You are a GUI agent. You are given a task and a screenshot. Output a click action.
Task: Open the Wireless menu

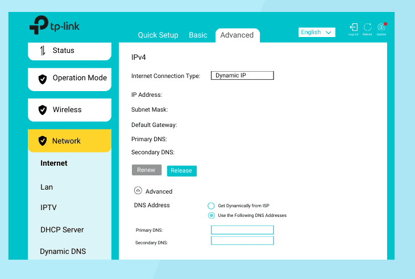(69, 110)
